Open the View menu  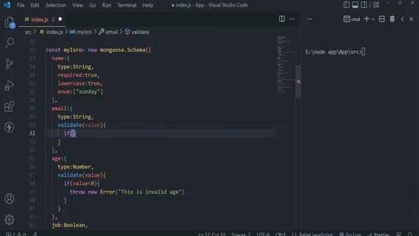click(x=77, y=5)
